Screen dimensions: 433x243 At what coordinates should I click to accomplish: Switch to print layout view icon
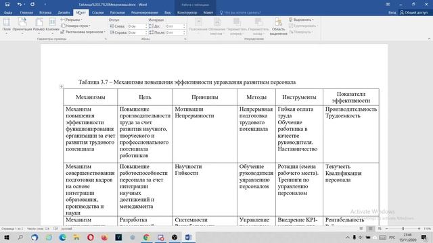pos(370,229)
